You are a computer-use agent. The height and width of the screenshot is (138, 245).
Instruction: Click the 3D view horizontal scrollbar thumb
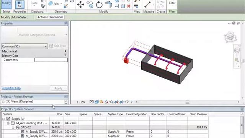click(187, 102)
